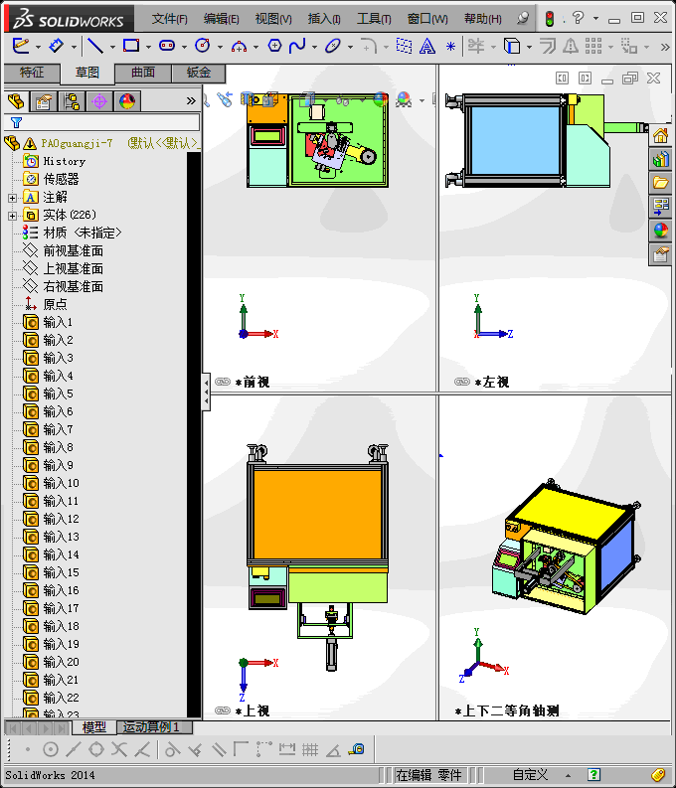Click the View Palette task pane icon
The height and width of the screenshot is (788, 676).
point(660,207)
